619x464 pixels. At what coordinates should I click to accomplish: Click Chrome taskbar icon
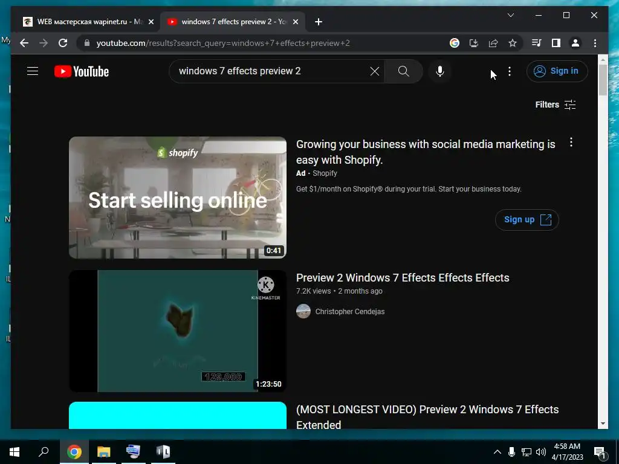point(74,452)
